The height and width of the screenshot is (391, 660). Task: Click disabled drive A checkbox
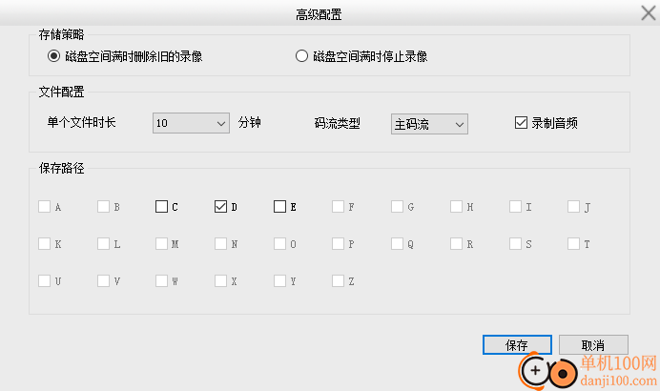click(44, 207)
